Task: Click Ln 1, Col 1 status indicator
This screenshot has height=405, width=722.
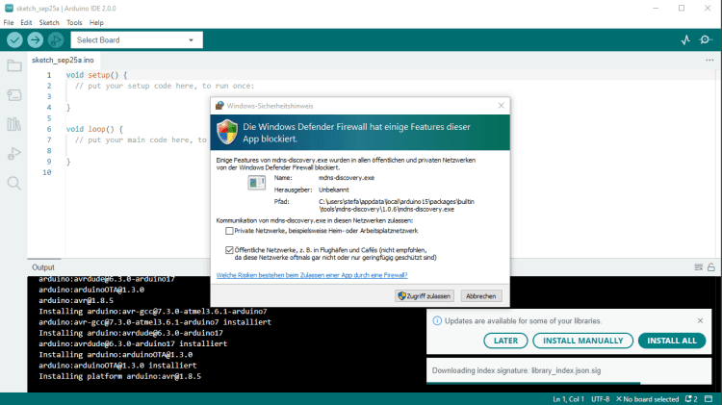Action: click(x=568, y=399)
